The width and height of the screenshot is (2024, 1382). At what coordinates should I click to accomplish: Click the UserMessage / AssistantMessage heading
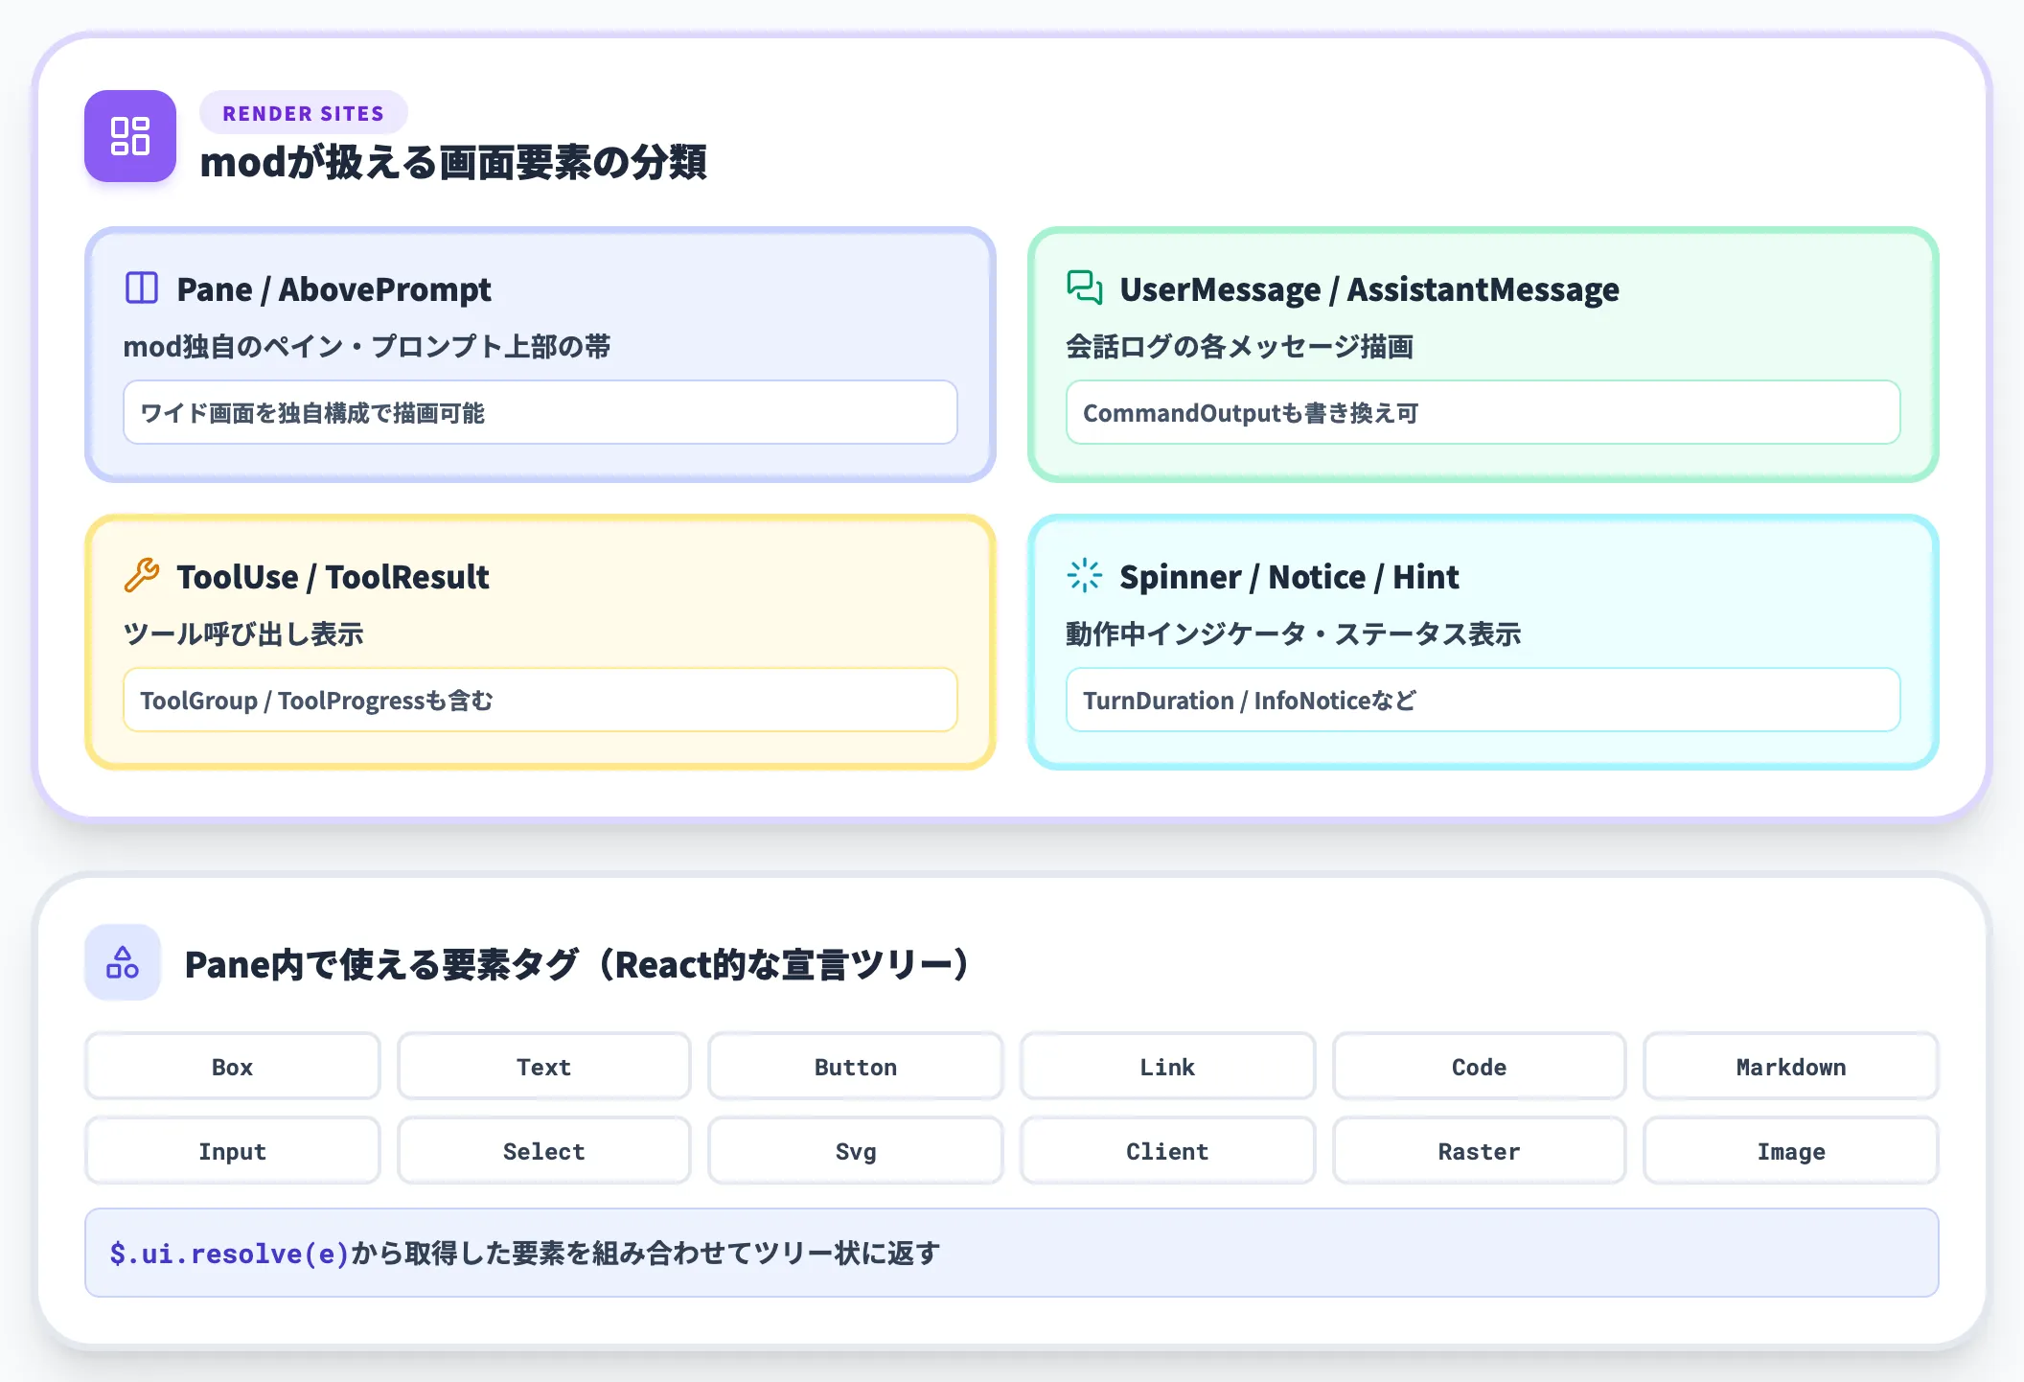coord(1369,288)
